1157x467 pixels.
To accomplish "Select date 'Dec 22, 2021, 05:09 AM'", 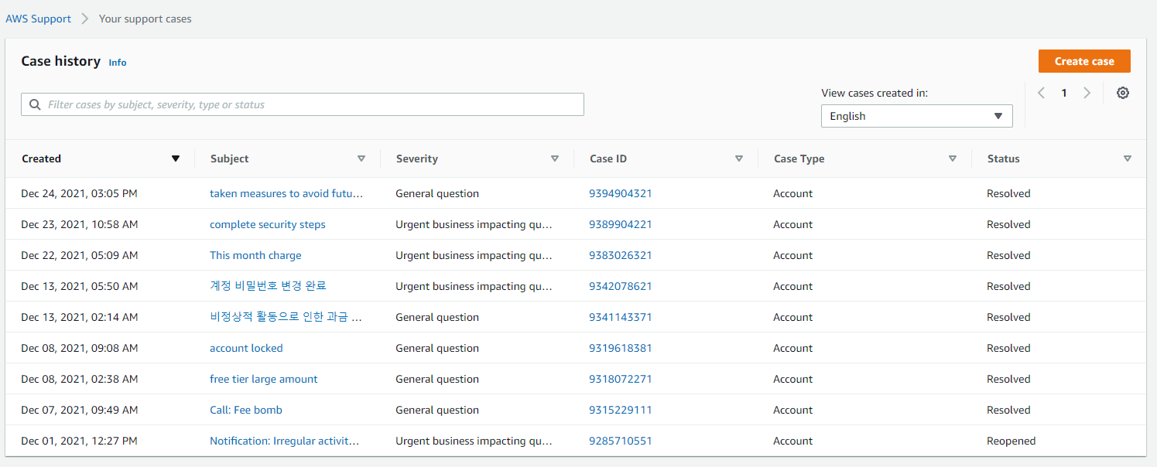I will [79, 255].
